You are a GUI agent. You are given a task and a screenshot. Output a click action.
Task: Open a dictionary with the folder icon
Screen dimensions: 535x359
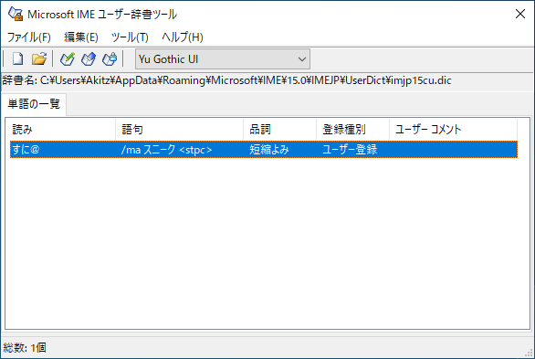(x=39, y=58)
